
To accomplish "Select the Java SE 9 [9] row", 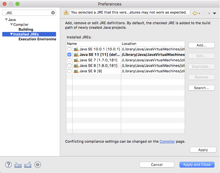I will coord(125,71).
